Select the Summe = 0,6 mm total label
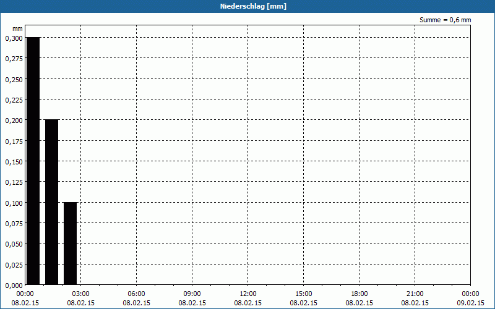This screenshot has width=495, height=309. (445, 20)
